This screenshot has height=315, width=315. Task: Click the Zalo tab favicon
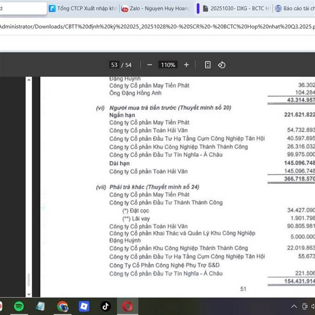tap(125, 8)
